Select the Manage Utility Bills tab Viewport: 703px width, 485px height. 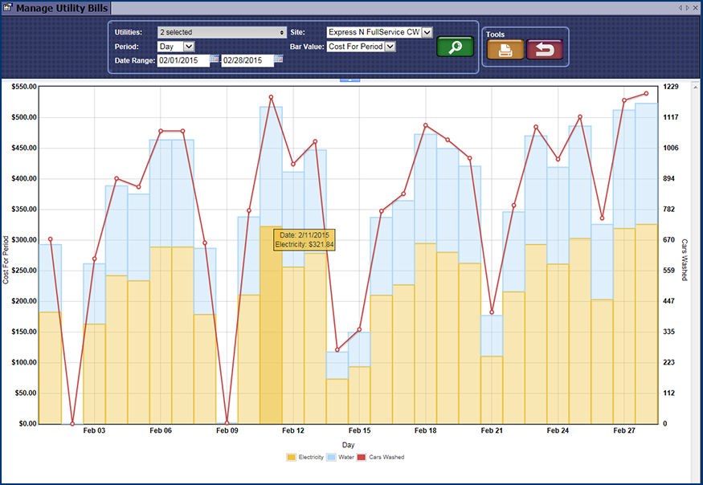(56, 7)
